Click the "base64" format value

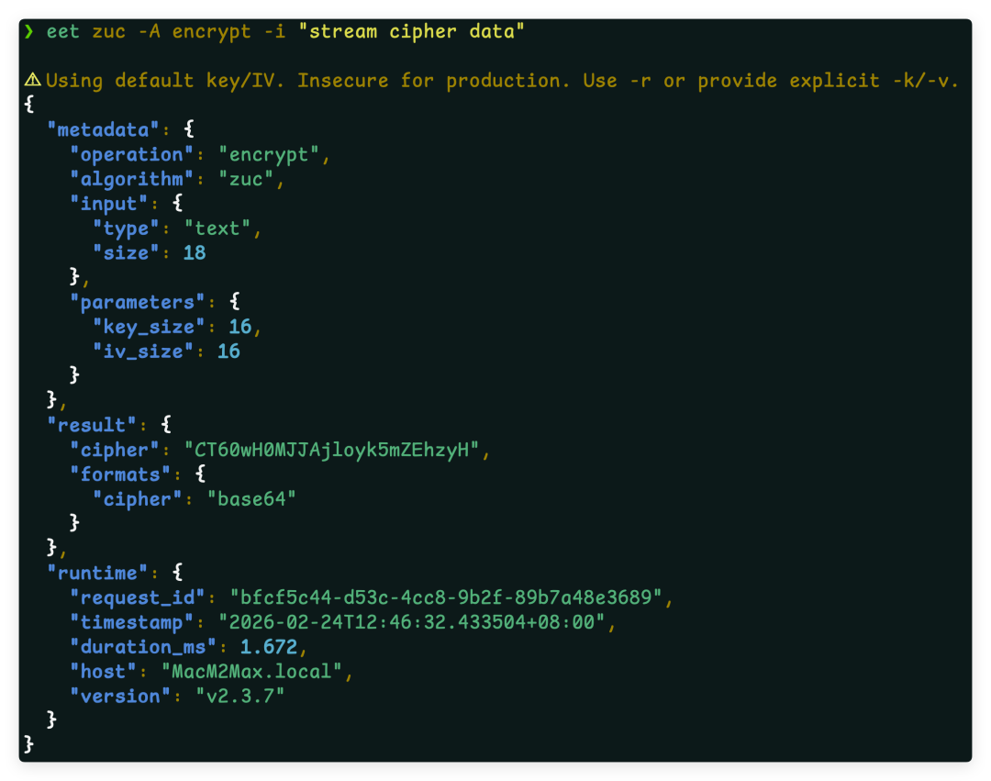251,499
